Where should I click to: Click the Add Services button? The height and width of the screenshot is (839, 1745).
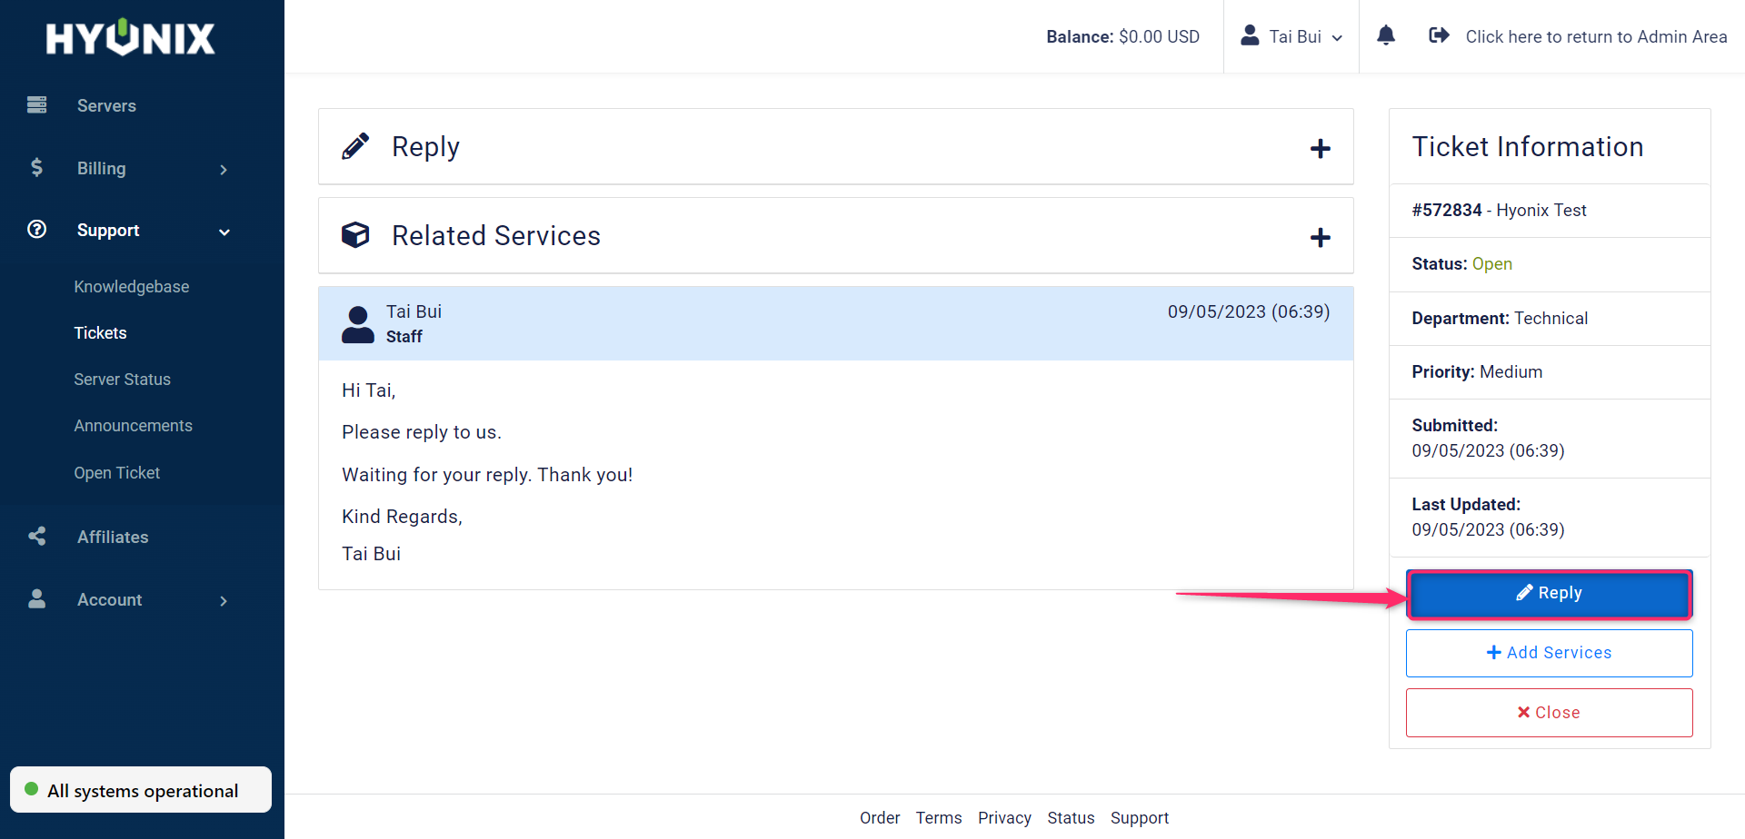[x=1549, y=653]
